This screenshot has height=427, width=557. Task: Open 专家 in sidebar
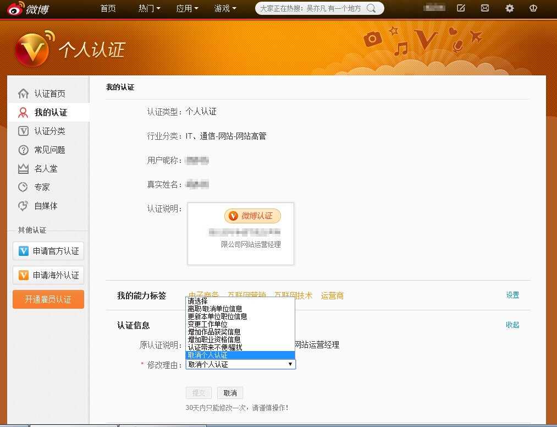tap(42, 187)
